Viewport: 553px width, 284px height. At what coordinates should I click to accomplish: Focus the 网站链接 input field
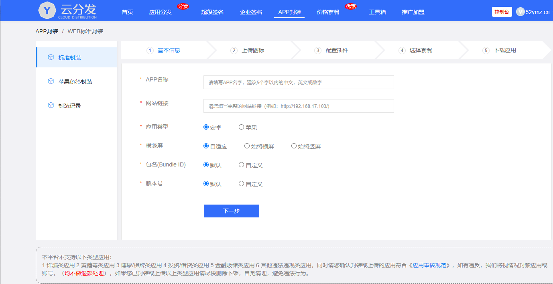click(x=299, y=106)
